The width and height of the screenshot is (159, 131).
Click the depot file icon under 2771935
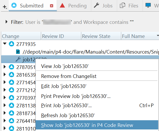click(x=18, y=52)
